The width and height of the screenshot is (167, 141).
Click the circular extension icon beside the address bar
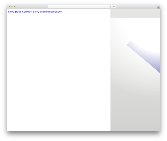pos(114,7)
